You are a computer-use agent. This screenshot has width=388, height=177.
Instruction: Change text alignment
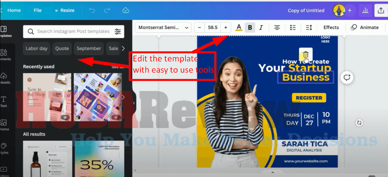(277, 28)
